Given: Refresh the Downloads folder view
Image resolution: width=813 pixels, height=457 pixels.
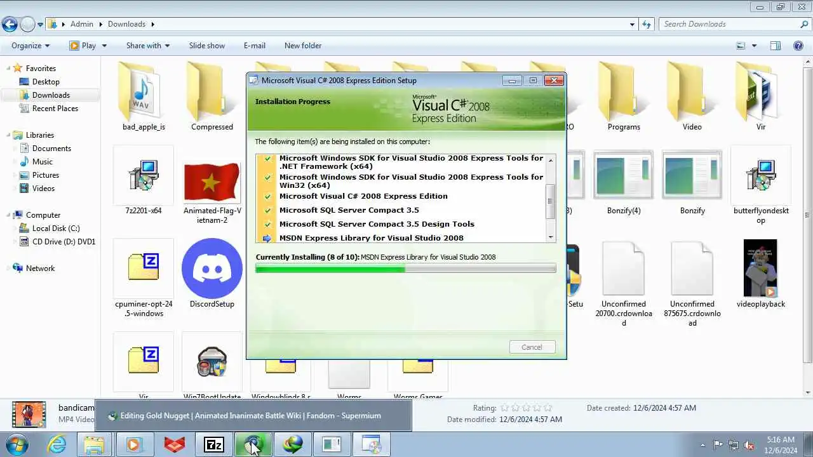Looking at the screenshot, I should coord(647,24).
